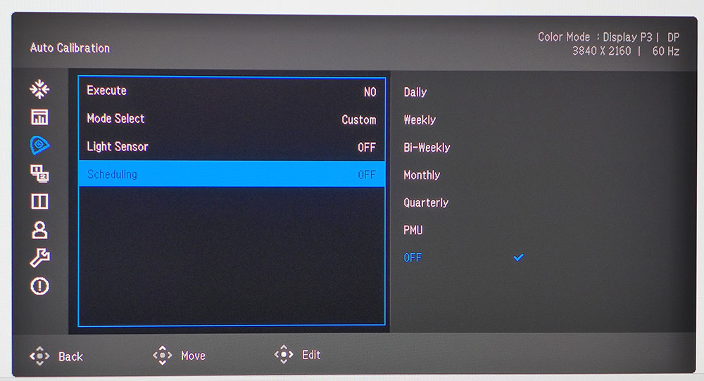Select the split-screen two-pane icon
The width and height of the screenshot is (704, 381).
(39, 202)
